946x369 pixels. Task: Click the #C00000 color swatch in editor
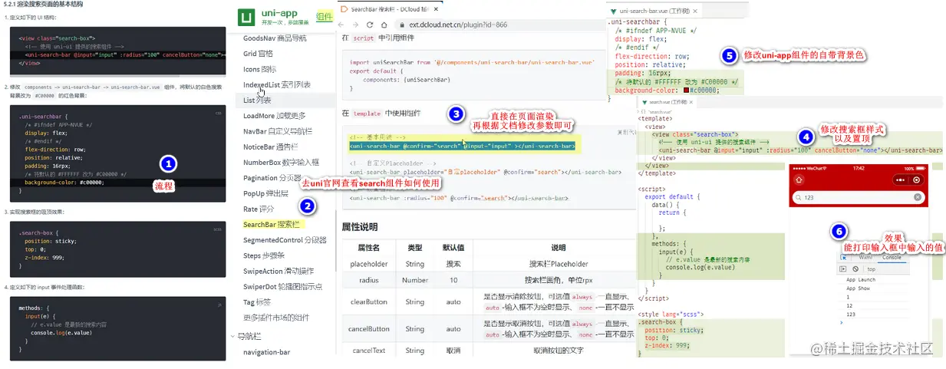coord(687,90)
